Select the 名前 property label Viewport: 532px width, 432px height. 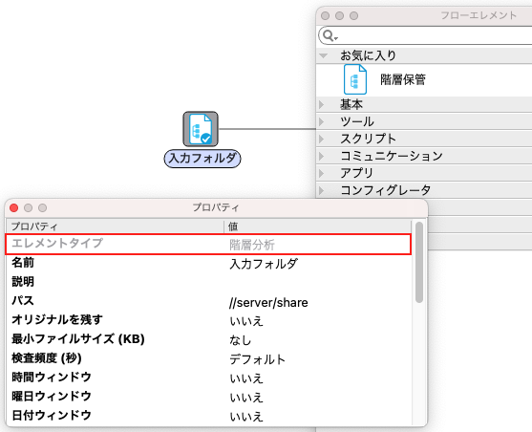[x=23, y=263]
